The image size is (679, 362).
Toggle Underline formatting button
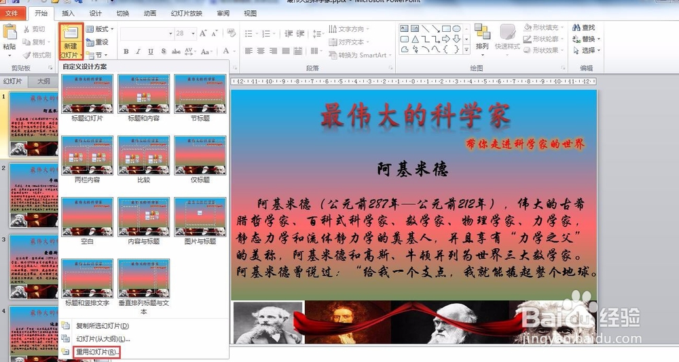151,52
